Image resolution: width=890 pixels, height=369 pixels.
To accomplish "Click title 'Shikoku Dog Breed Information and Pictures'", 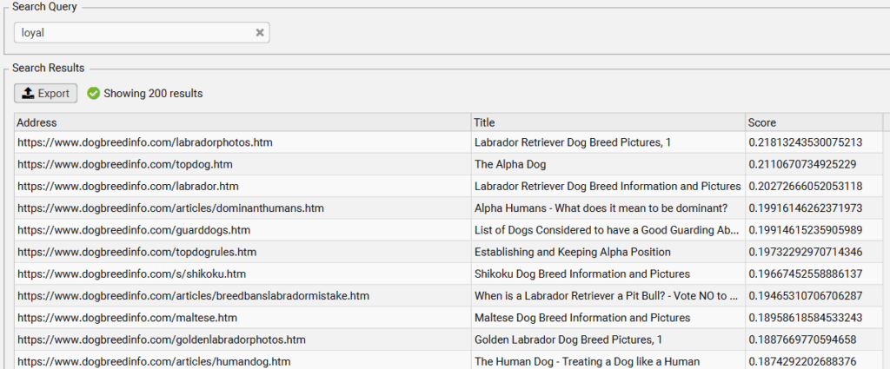I will coord(582,273).
